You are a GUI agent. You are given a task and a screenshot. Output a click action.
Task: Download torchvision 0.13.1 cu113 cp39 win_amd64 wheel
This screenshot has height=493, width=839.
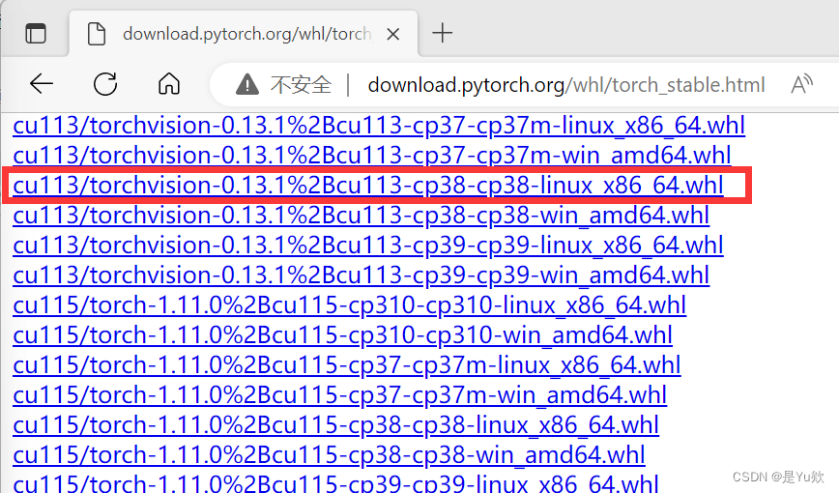(x=362, y=275)
